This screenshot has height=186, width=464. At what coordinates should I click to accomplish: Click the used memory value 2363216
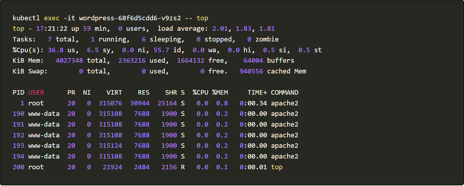(x=132, y=61)
